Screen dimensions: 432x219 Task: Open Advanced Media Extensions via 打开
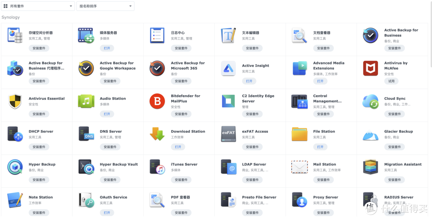tap(320, 81)
